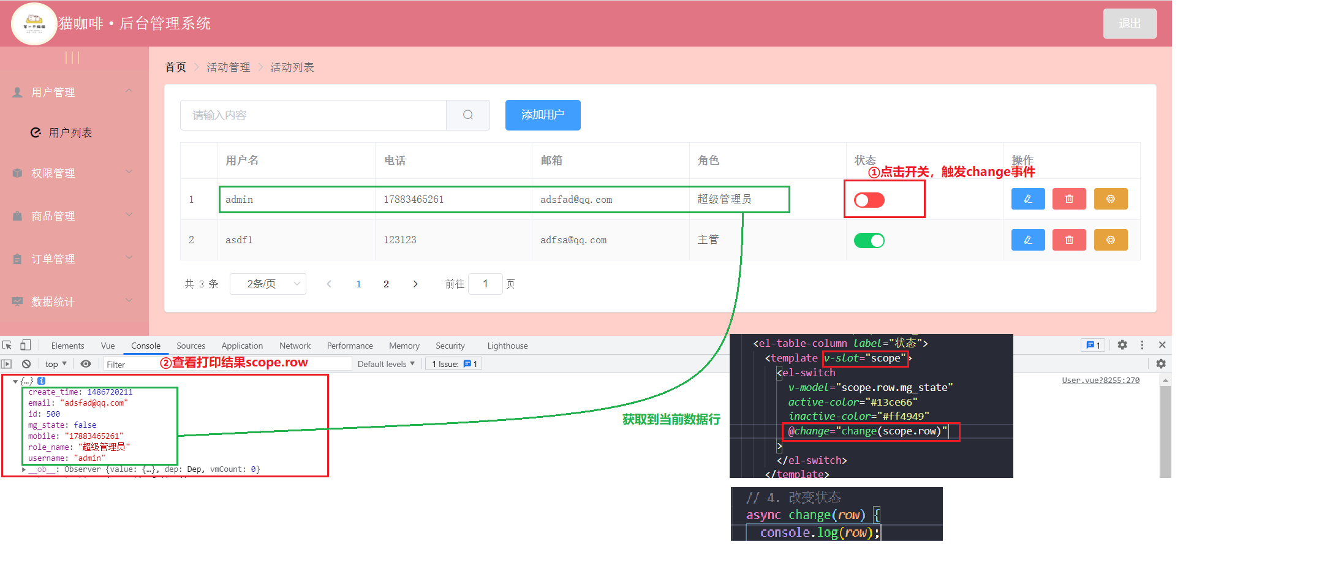Image resolution: width=1338 pixels, height=587 pixels.
Task: Click the cat coffee logo in the header
Action: coord(34,23)
